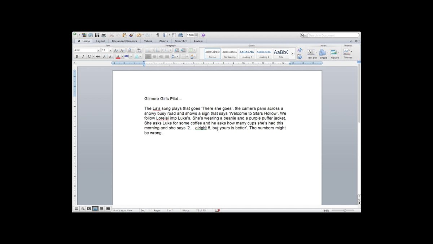
Task: Select the Format Painter brush icon
Action: pyautogui.click(x=131, y=35)
